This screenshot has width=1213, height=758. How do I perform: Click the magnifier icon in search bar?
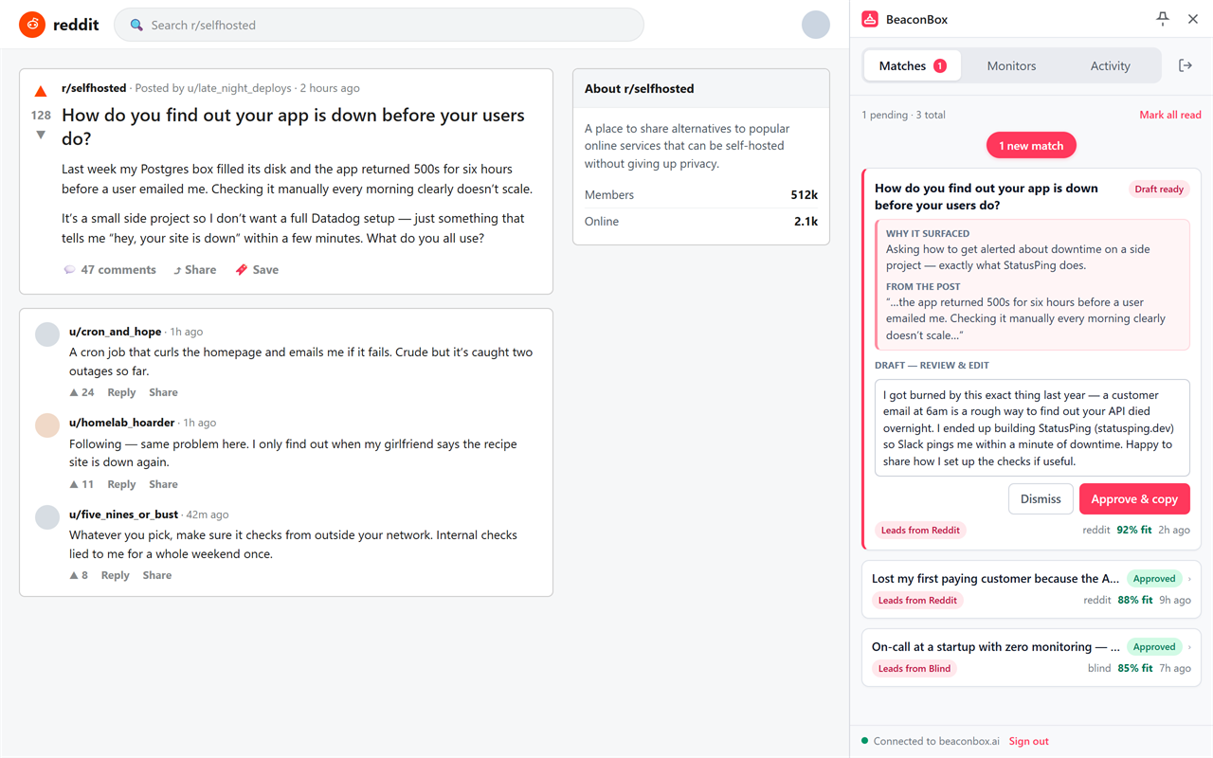(136, 25)
